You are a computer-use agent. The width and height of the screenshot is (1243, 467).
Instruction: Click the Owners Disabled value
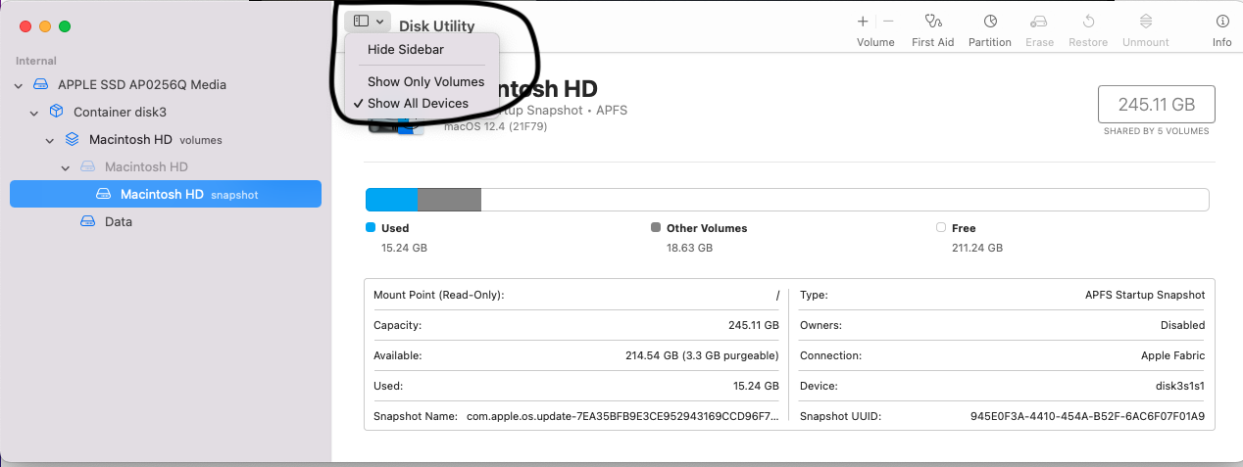pos(1182,325)
